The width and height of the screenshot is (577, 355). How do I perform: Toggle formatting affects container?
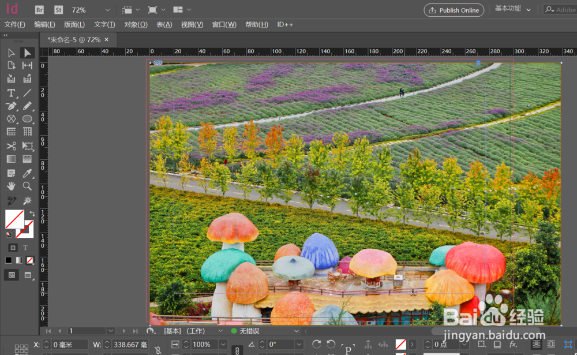tap(13, 248)
